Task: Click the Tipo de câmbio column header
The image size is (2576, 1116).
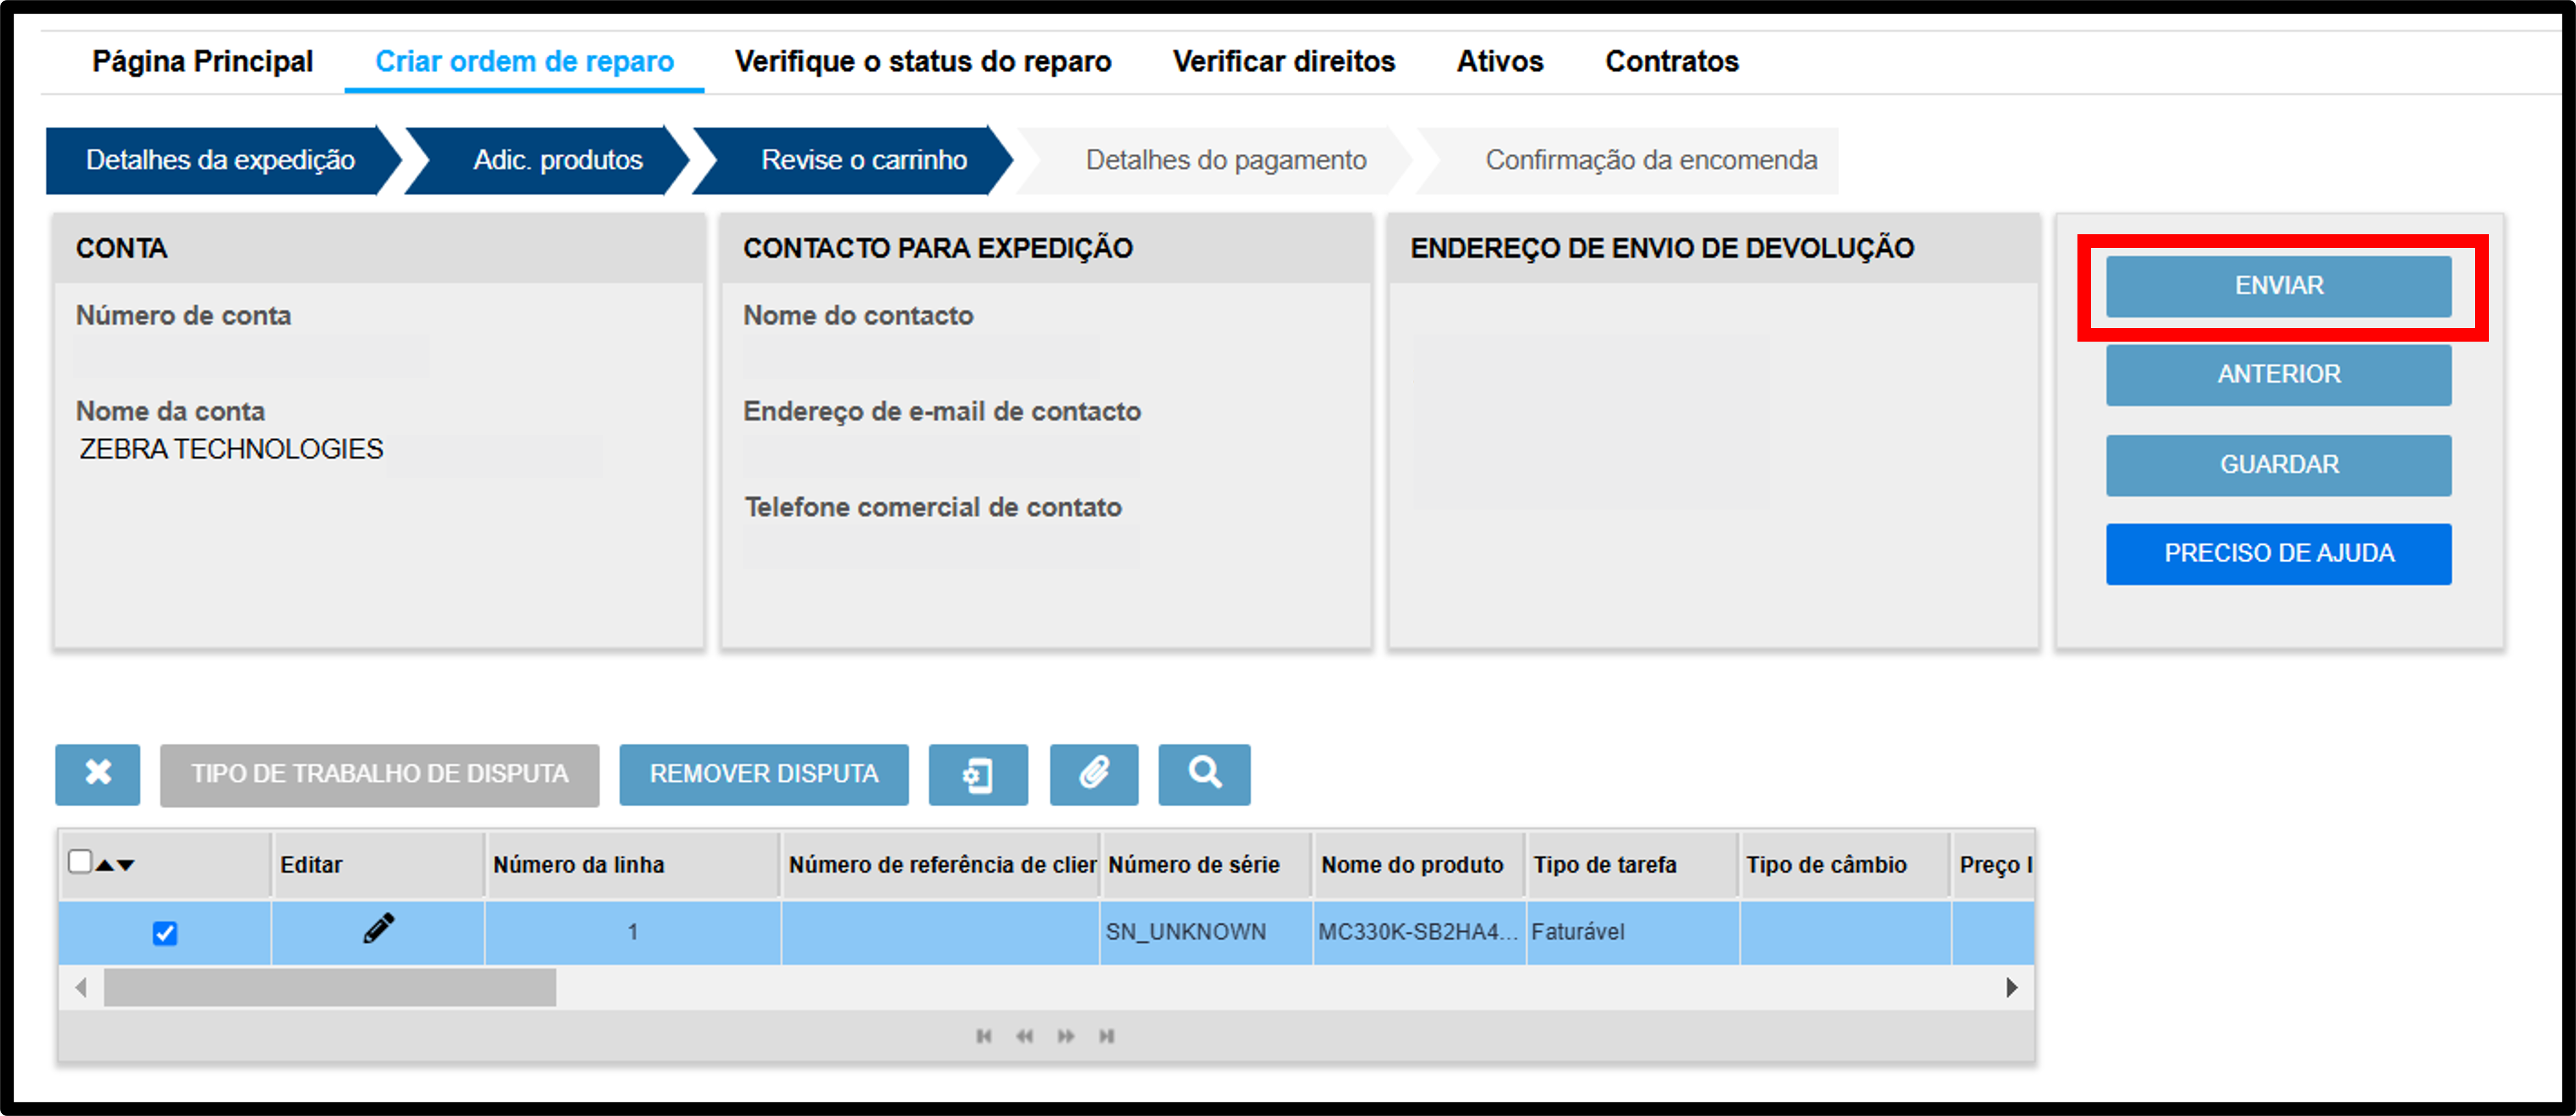Action: [1845, 865]
